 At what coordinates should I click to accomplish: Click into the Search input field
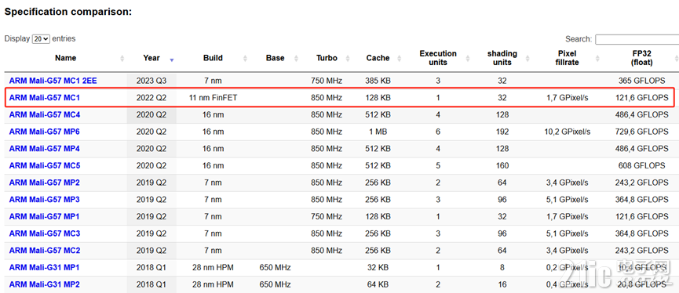click(x=637, y=39)
